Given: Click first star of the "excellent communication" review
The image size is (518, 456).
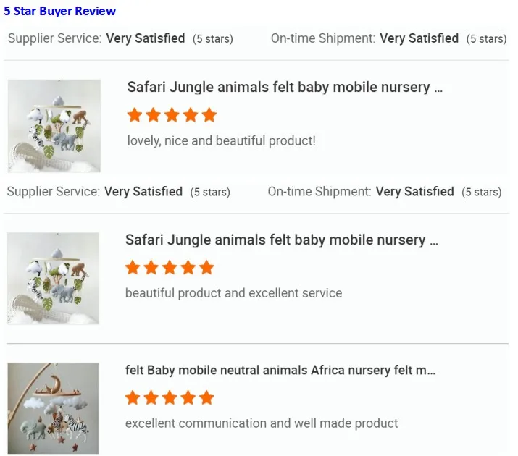Looking at the screenshot, I should pos(133,397).
